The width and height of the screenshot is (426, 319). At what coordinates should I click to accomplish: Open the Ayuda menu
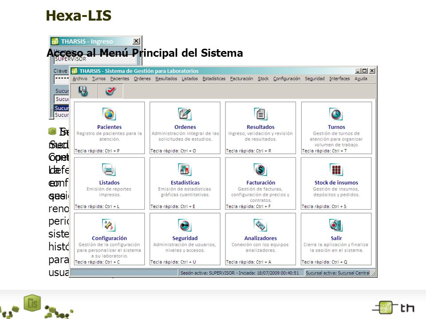[361, 79]
